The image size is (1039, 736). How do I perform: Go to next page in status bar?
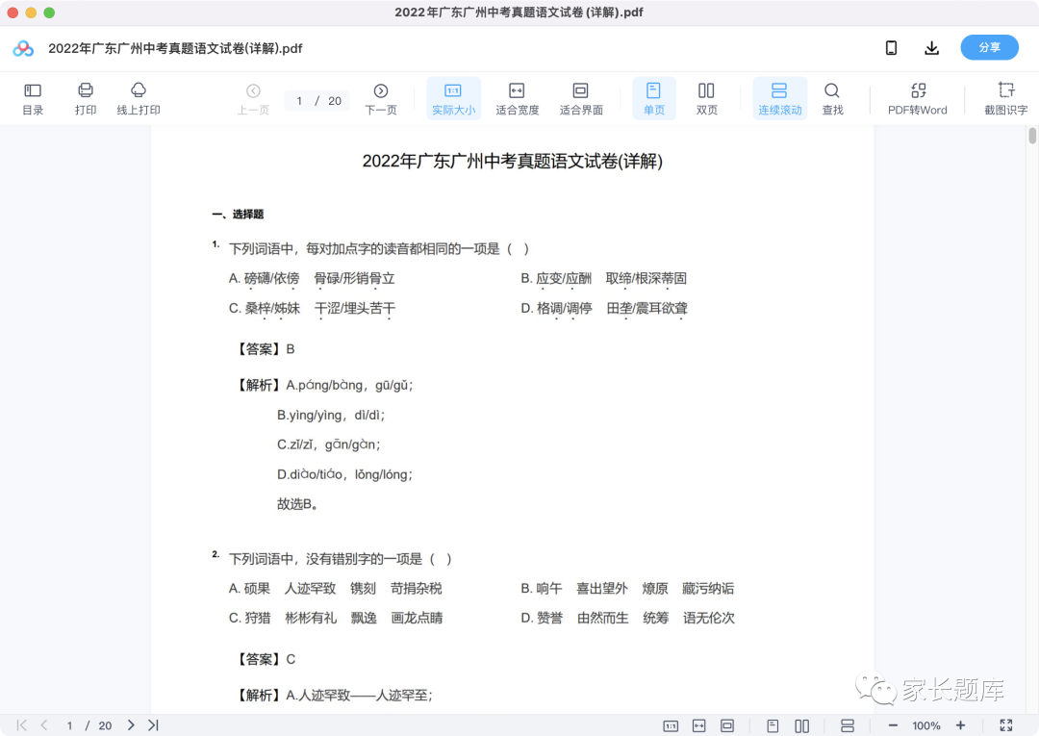pos(131,725)
